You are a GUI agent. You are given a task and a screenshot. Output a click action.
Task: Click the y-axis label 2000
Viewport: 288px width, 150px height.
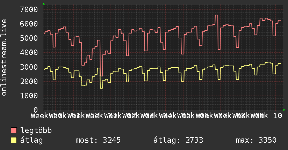pyautogui.click(x=29, y=81)
